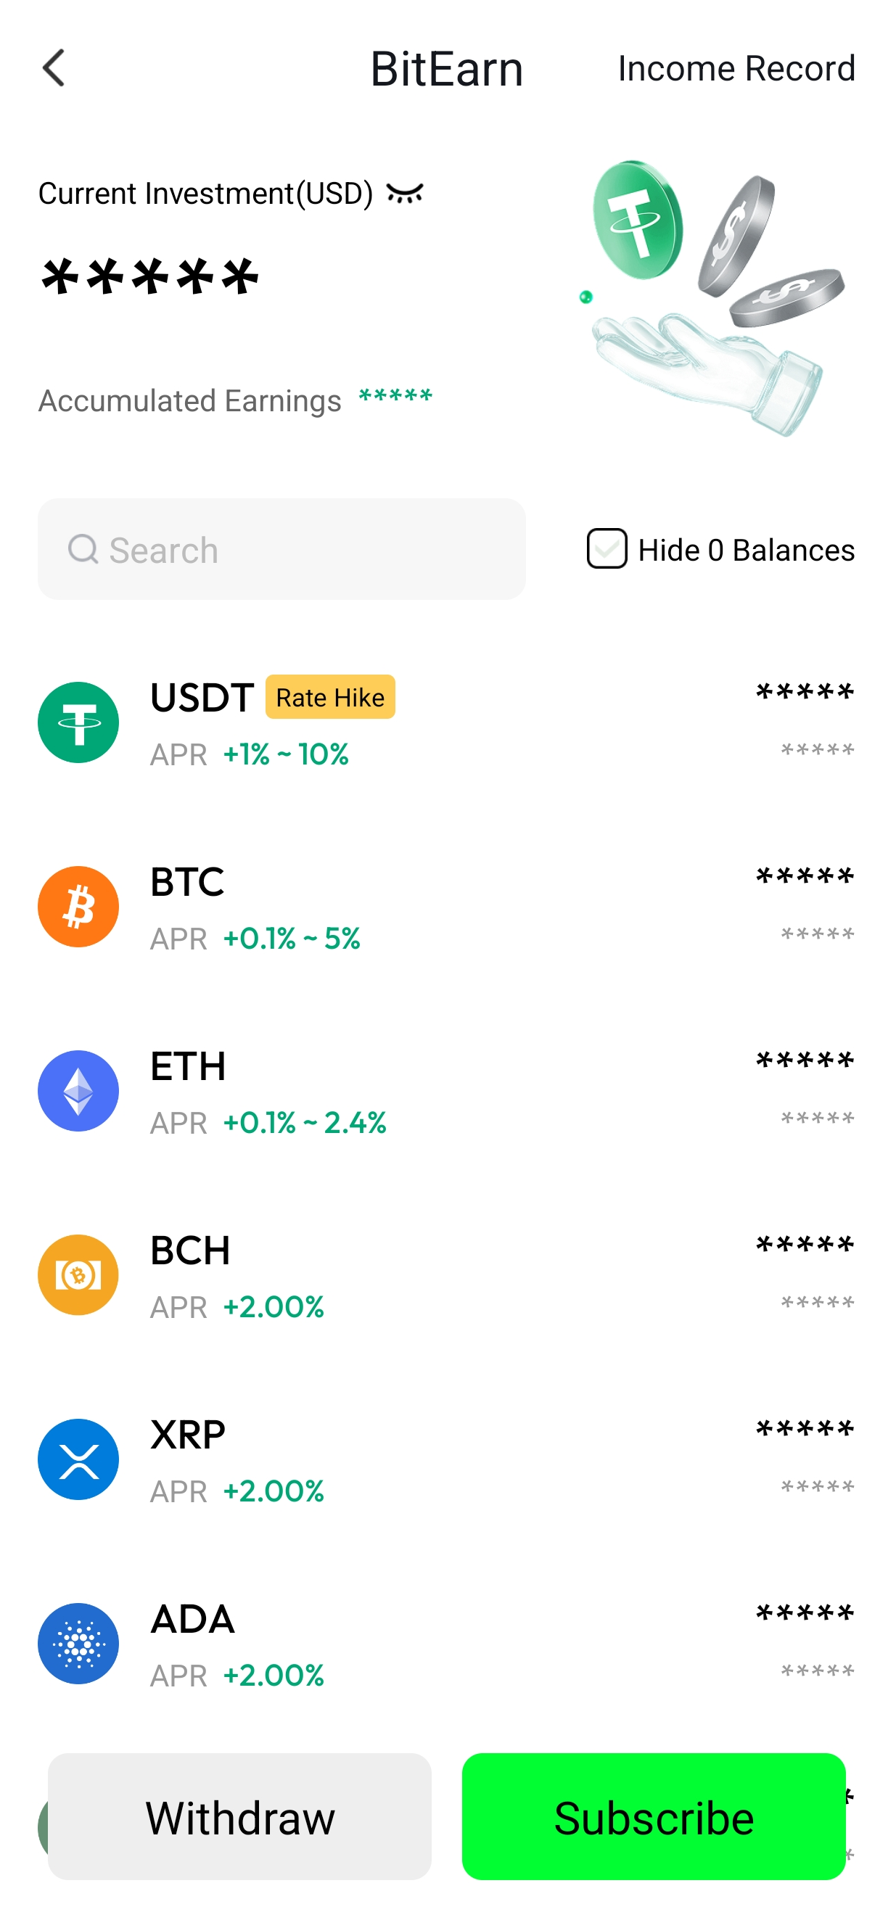Click the search magnifier icon
Screen dimensions: 896x1920
click(83, 549)
